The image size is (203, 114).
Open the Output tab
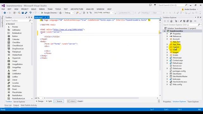coord(16,105)
